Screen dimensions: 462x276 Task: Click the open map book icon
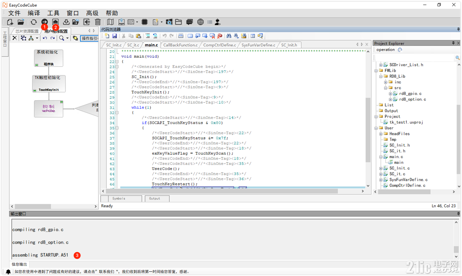pos(110,22)
